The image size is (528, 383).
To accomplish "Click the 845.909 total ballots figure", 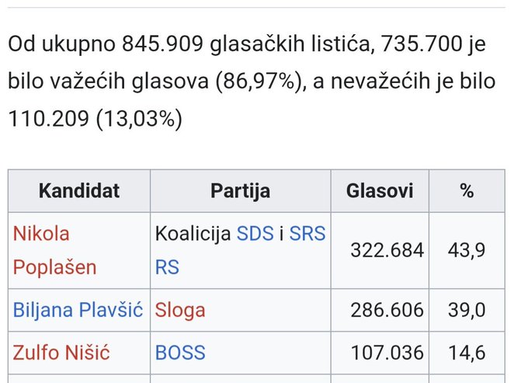I will [x=165, y=44].
